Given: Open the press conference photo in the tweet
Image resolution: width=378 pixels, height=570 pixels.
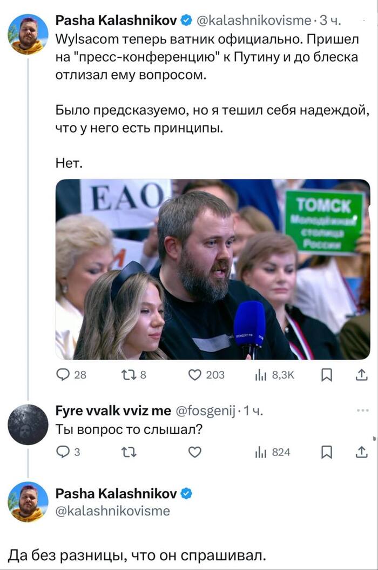Looking at the screenshot, I should (x=213, y=269).
